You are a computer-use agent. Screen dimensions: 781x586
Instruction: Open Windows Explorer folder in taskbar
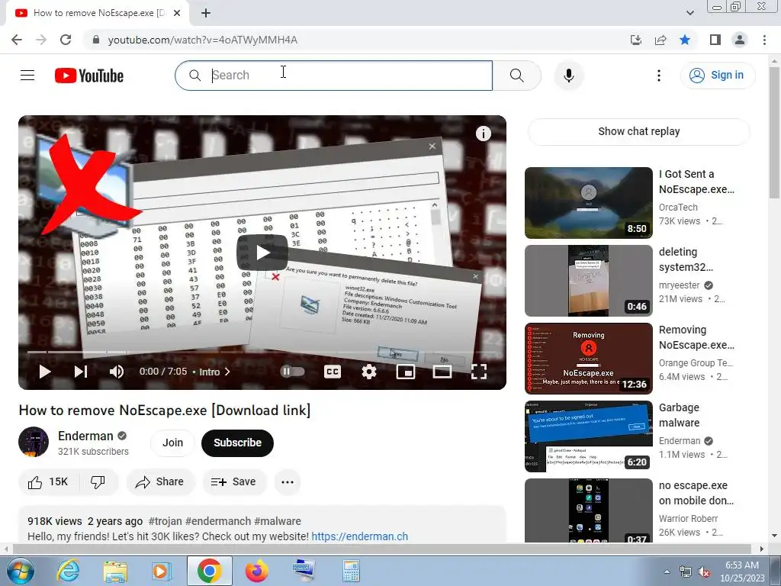pyautogui.click(x=115, y=572)
